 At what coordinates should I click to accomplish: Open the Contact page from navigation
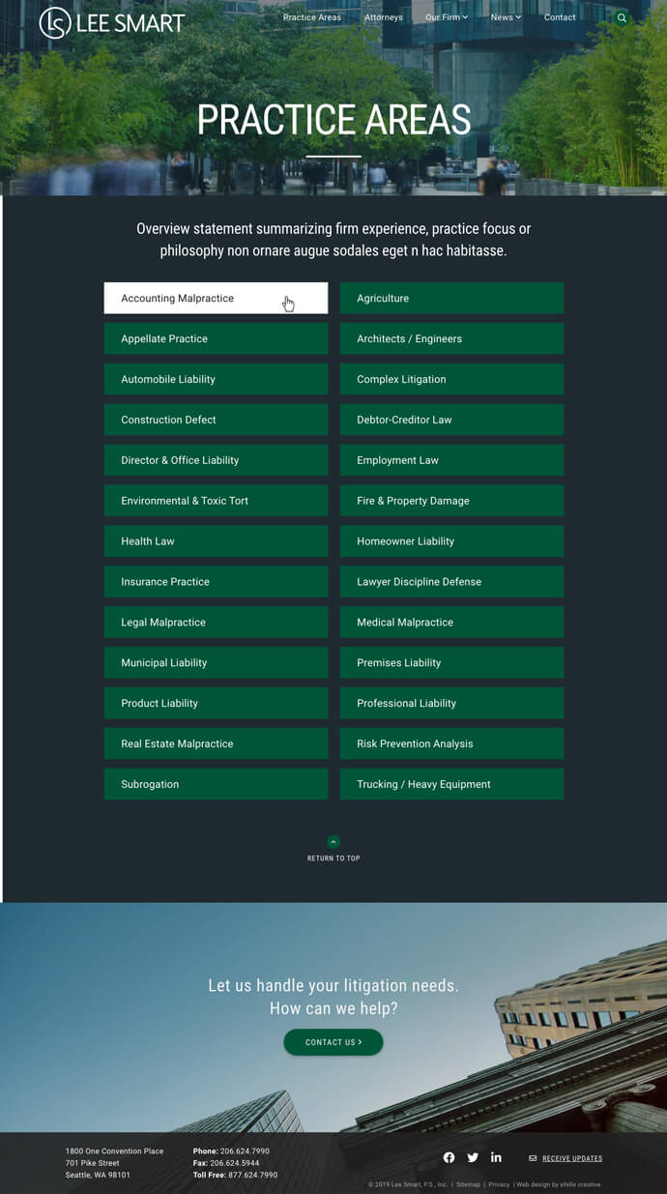click(560, 17)
